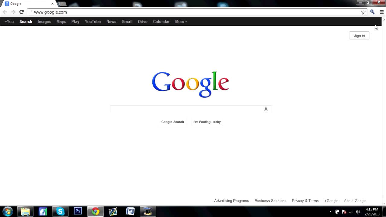Open the volume control in system tray
386x217 pixels.
tap(358, 212)
